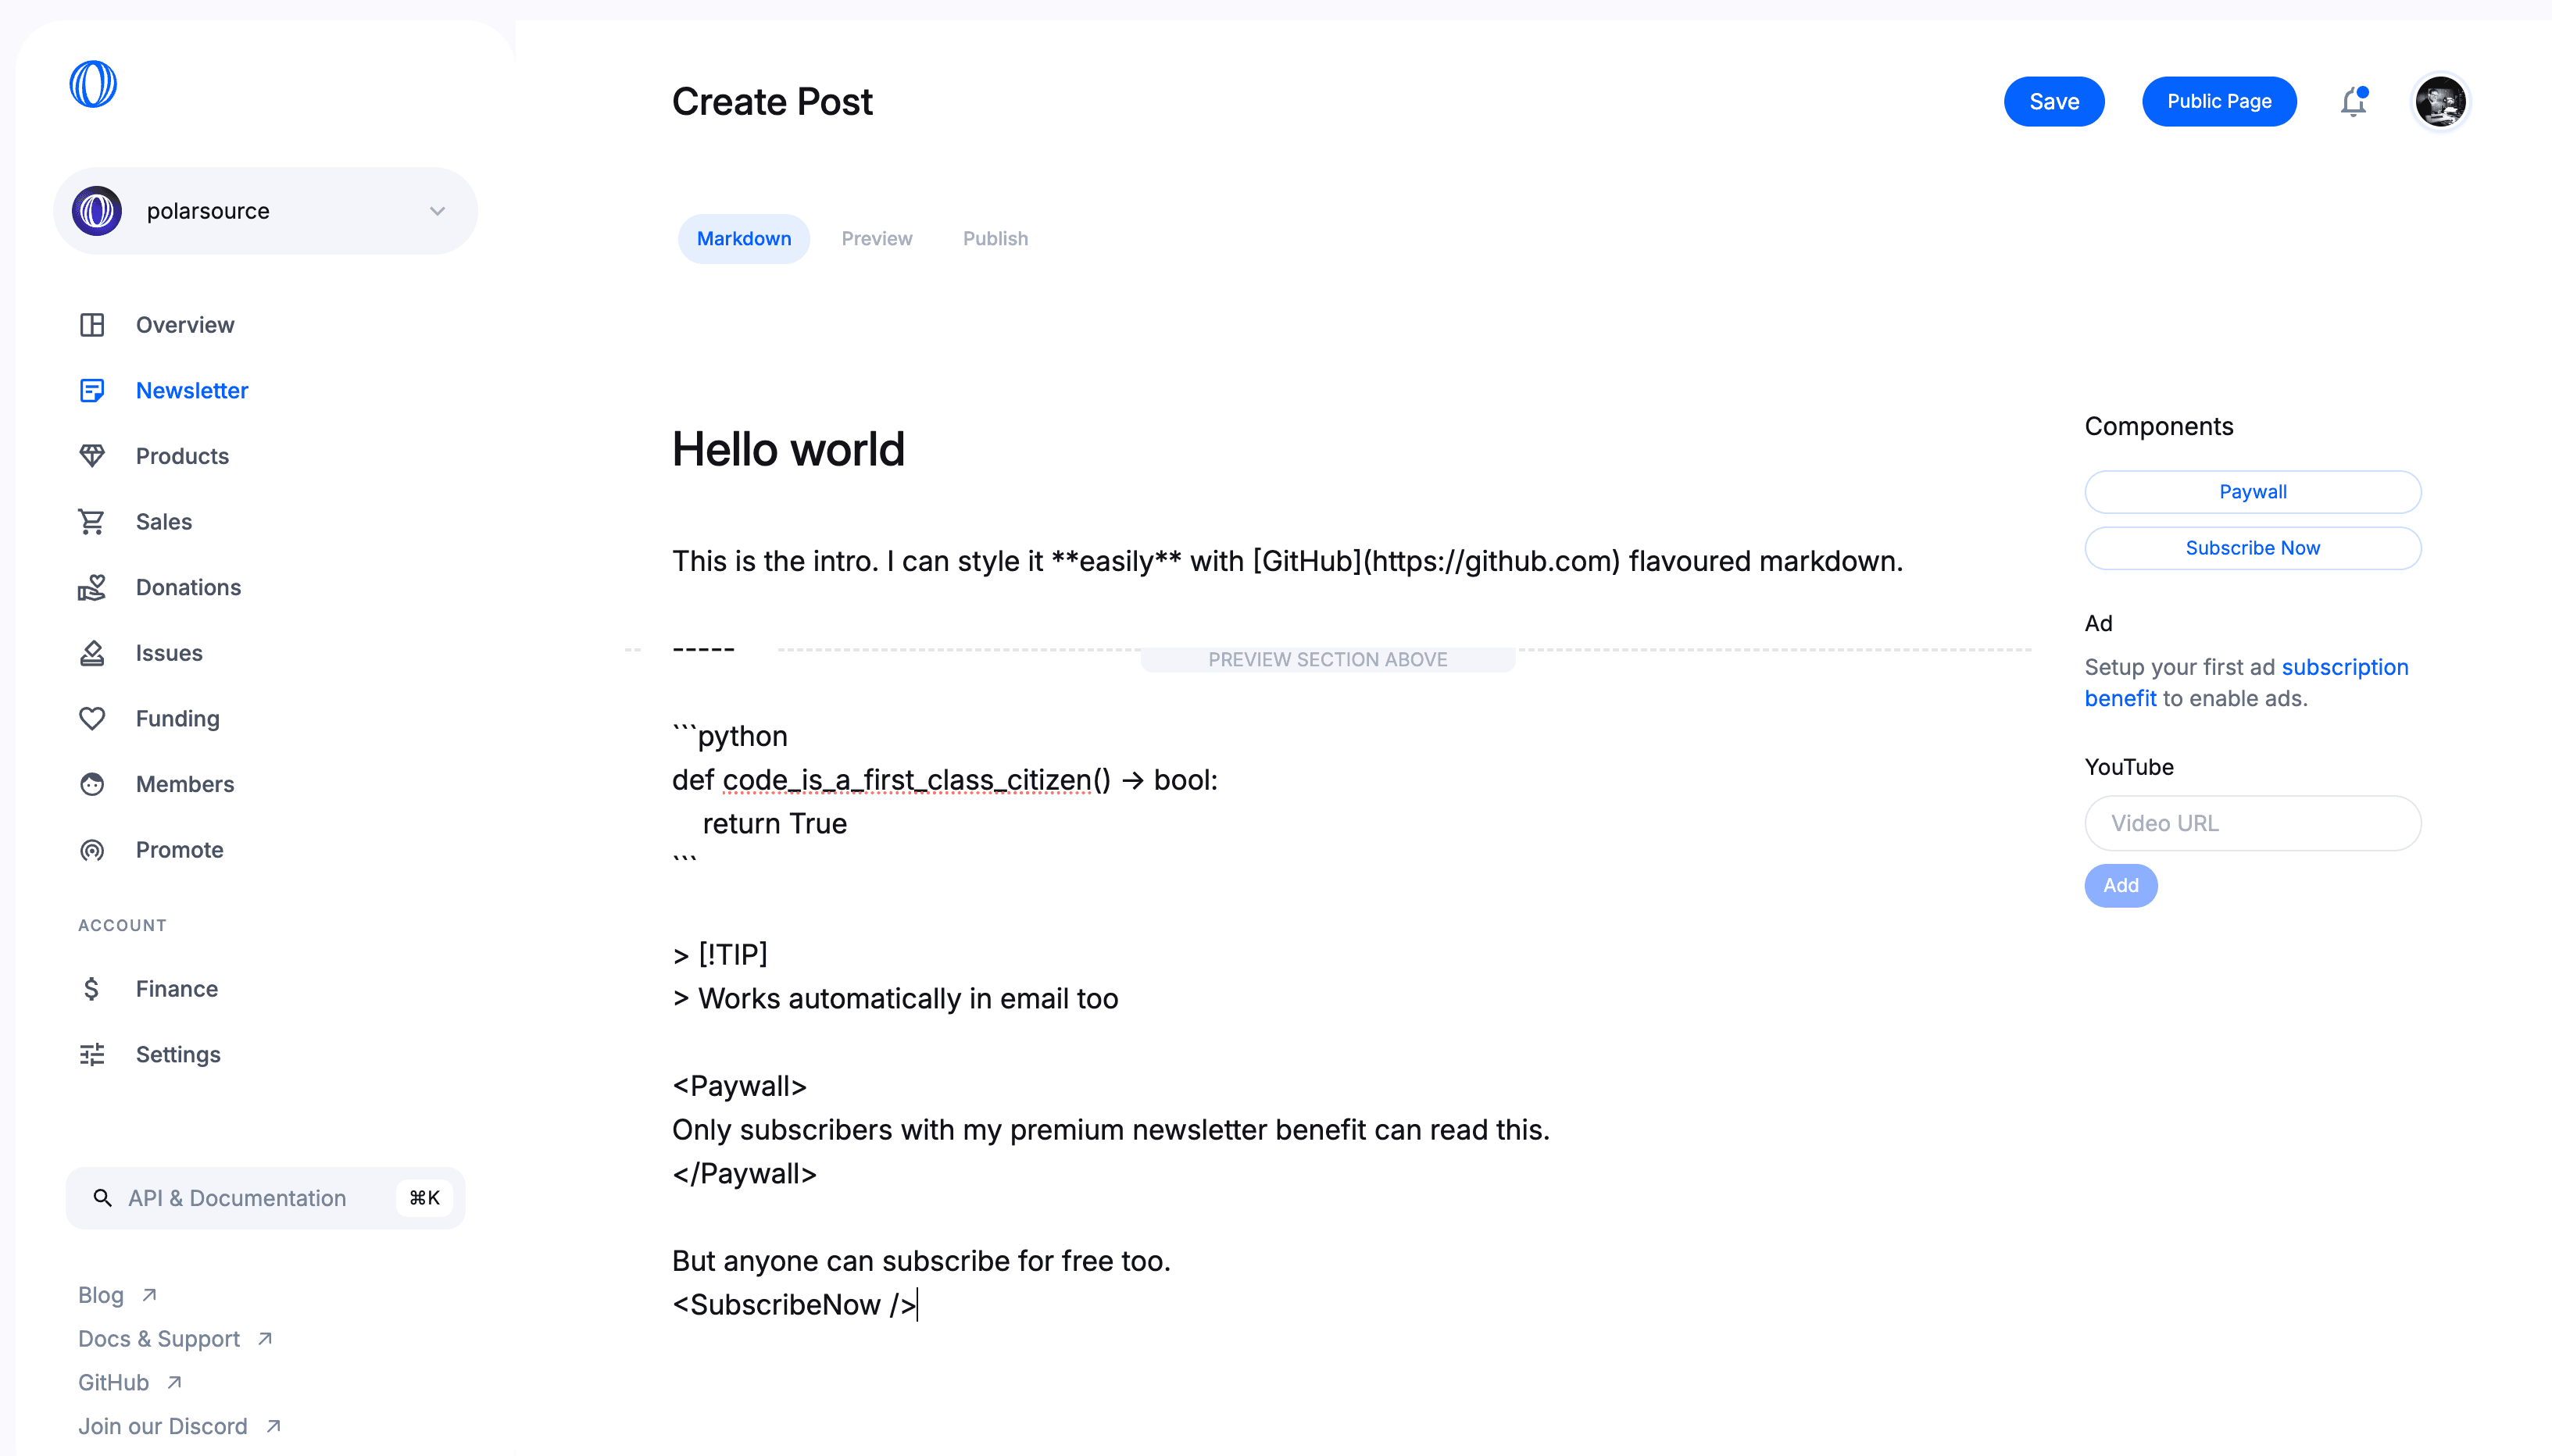The height and width of the screenshot is (1456, 2552).
Task: Open the Blog link
Action: [x=101, y=1295]
